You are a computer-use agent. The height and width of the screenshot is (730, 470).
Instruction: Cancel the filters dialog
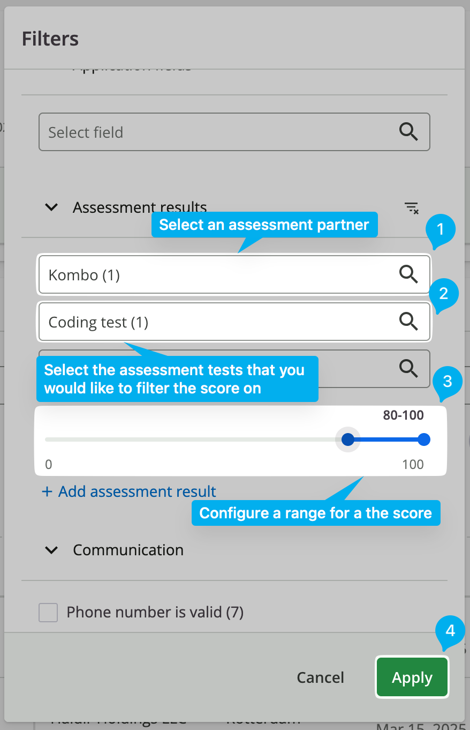coord(320,677)
